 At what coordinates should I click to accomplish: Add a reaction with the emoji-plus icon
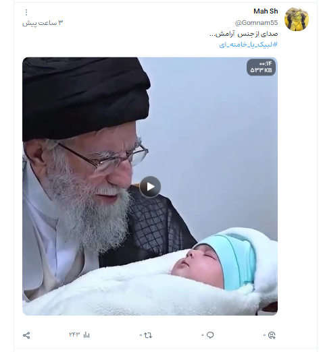272,335
